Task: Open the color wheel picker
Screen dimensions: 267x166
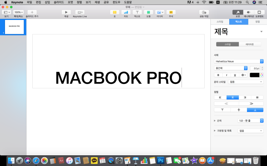Action: pyautogui.click(x=261, y=75)
